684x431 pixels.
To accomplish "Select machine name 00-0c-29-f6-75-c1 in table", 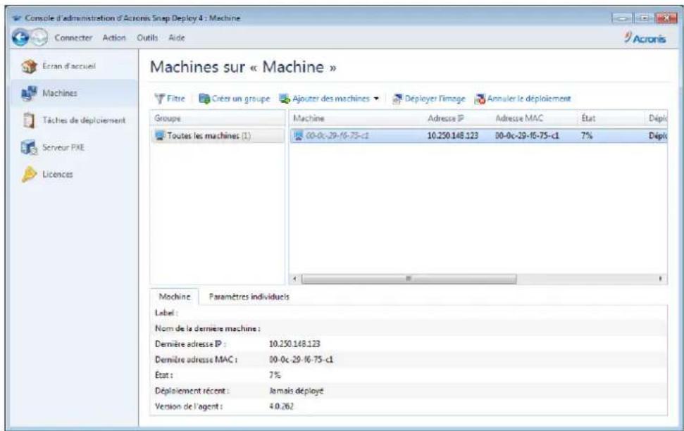I will point(337,136).
